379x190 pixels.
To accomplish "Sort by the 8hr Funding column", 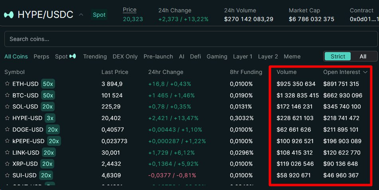I will (x=246, y=72).
